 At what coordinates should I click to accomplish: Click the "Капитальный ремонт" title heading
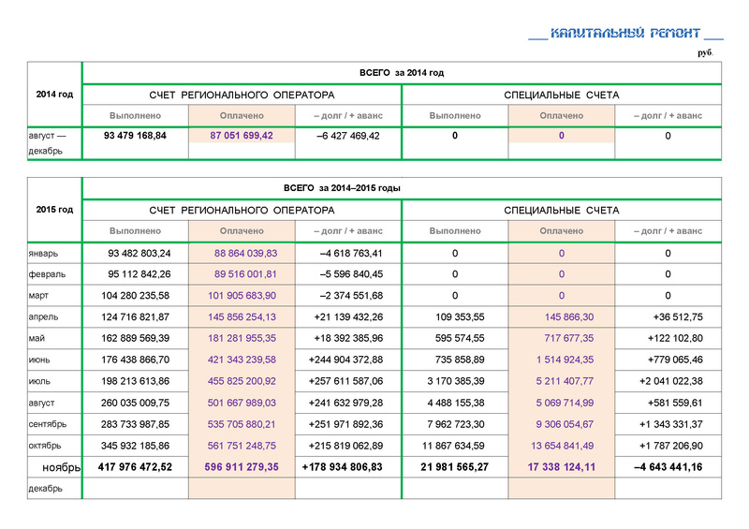pos(625,34)
